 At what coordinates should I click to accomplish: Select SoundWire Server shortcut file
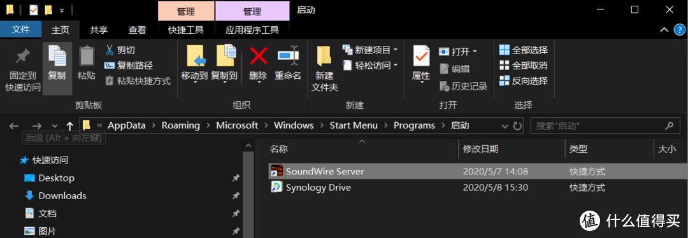coord(477,171)
